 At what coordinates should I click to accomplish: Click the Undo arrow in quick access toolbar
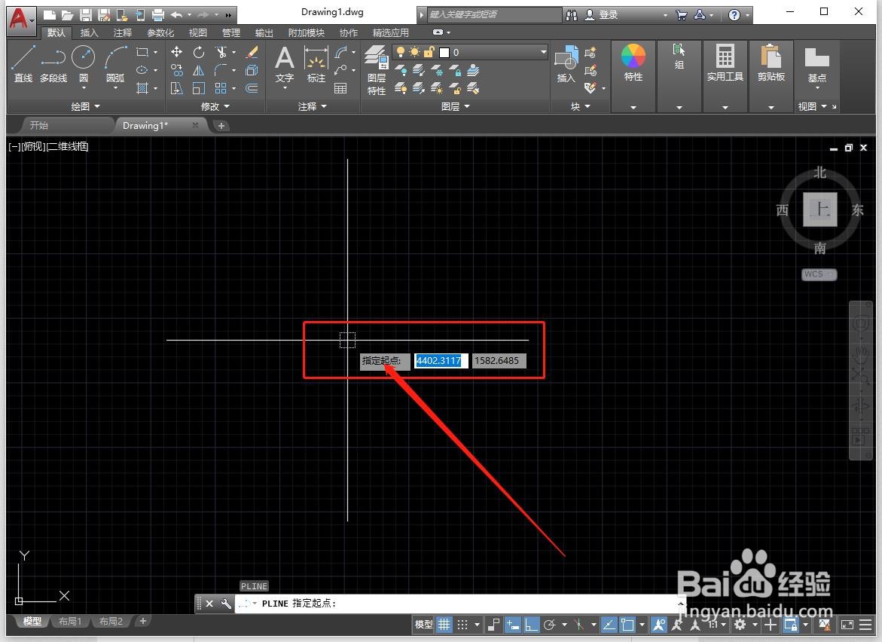tap(176, 14)
